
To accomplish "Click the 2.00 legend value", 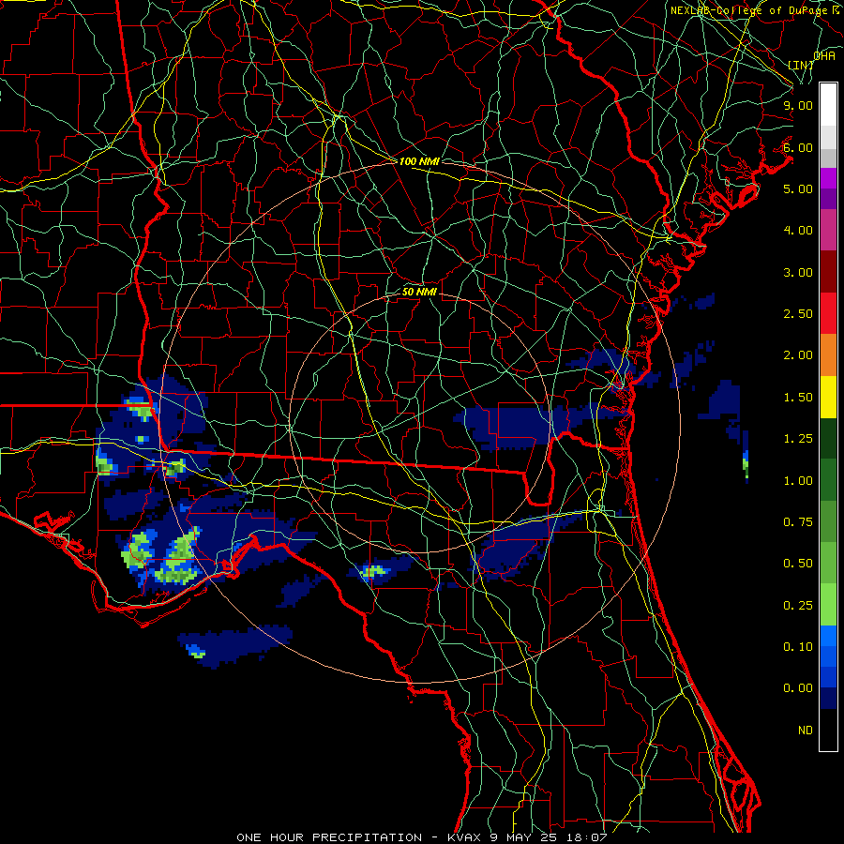I will click(798, 355).
